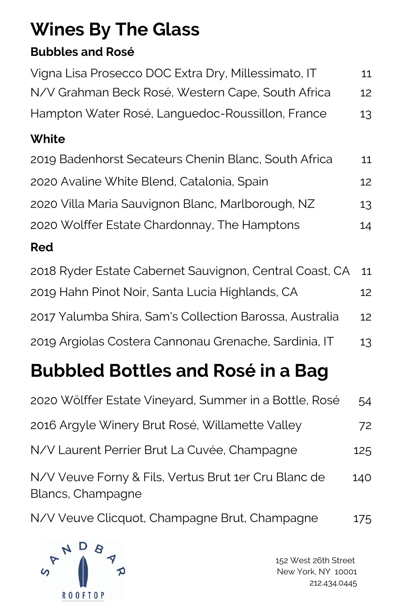Click the White section heading
This screenshot has width=397, height=613.
pos(48,139)
